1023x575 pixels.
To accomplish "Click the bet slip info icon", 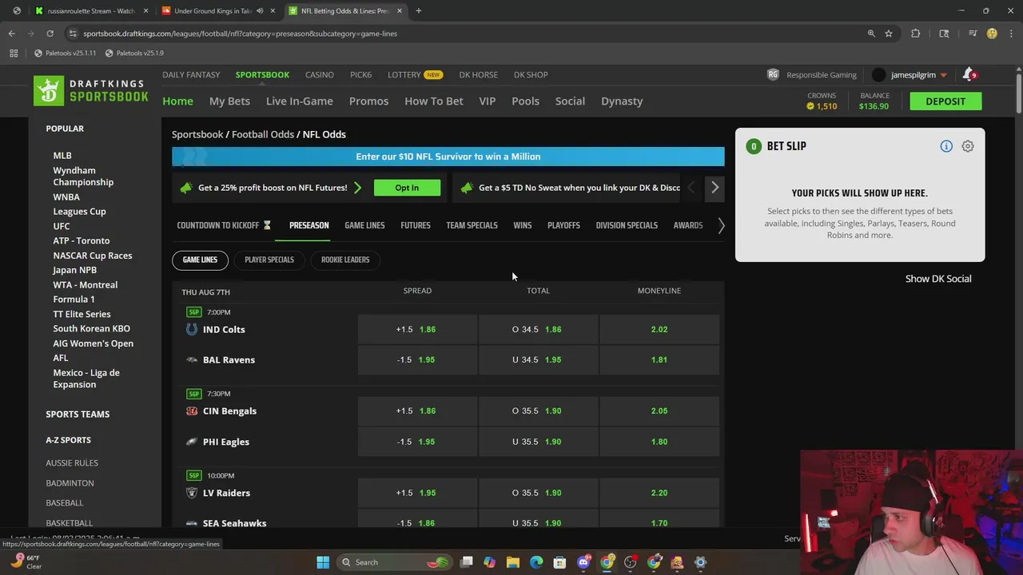I will coord(946,146).
